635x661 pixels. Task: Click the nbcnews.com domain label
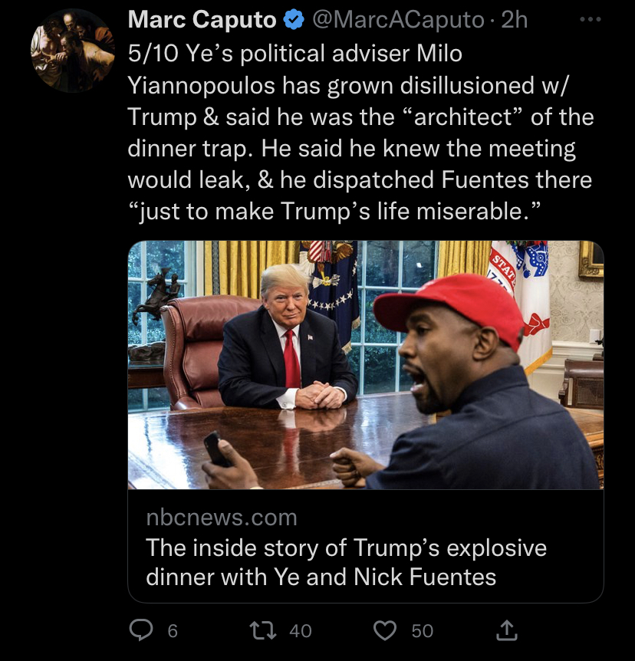pyautogui.click(x=222, y=518)
